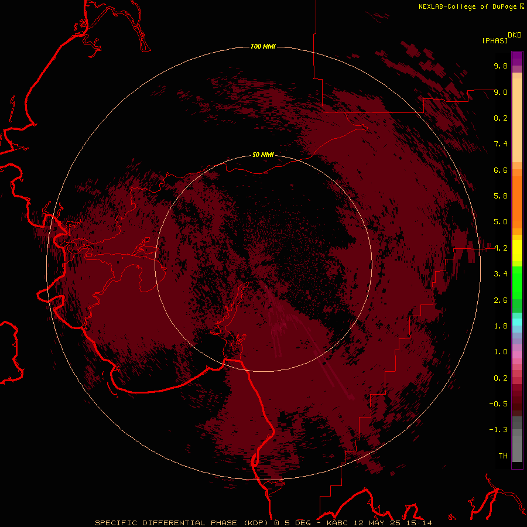527x527 pixels.
Task: Click the 9.0 legend value
Action: click(501, 92)
